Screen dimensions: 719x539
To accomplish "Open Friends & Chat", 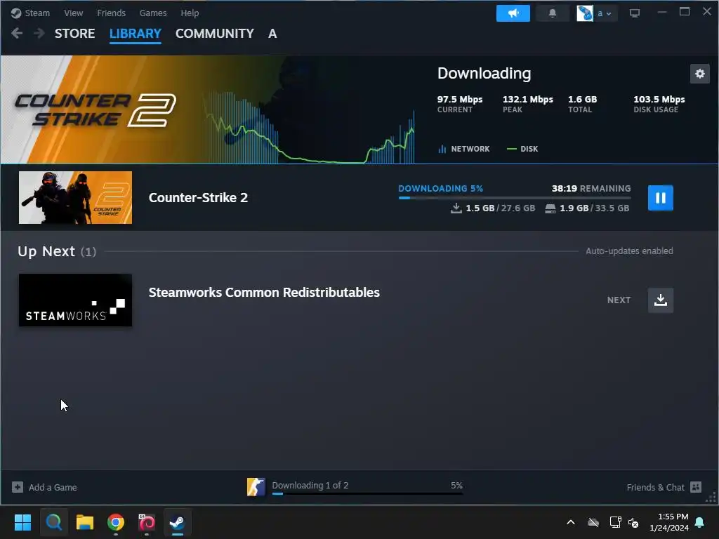I will [655, 487].
